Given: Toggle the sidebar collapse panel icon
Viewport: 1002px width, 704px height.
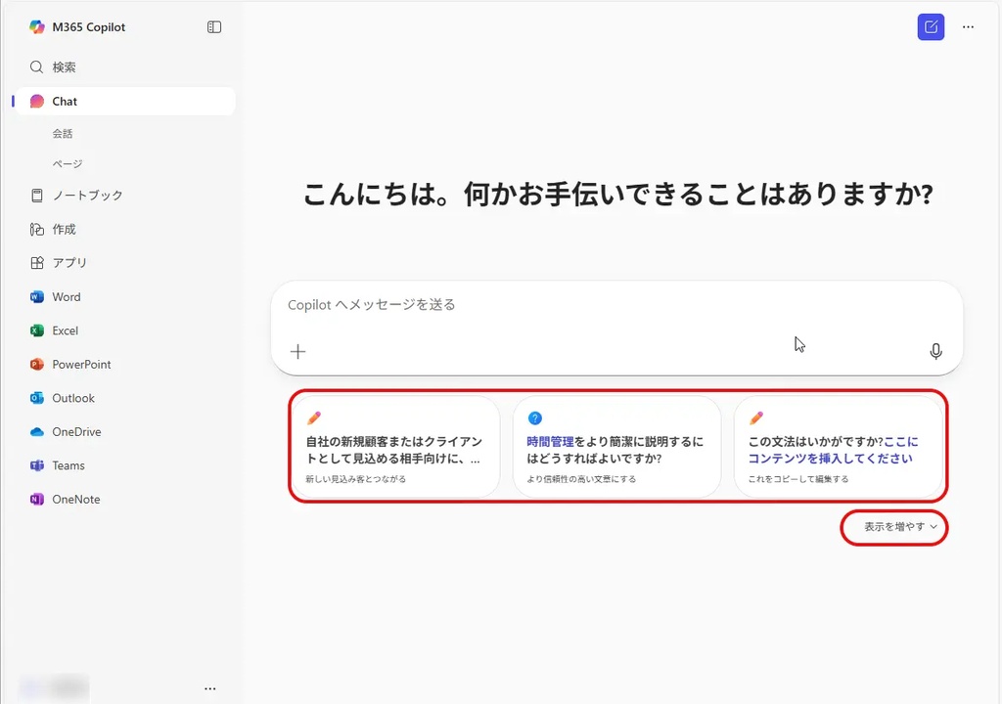Looking at the screenshot, I should [x=214, y=27].
